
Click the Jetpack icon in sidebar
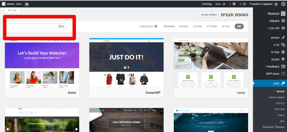point(283,21)
